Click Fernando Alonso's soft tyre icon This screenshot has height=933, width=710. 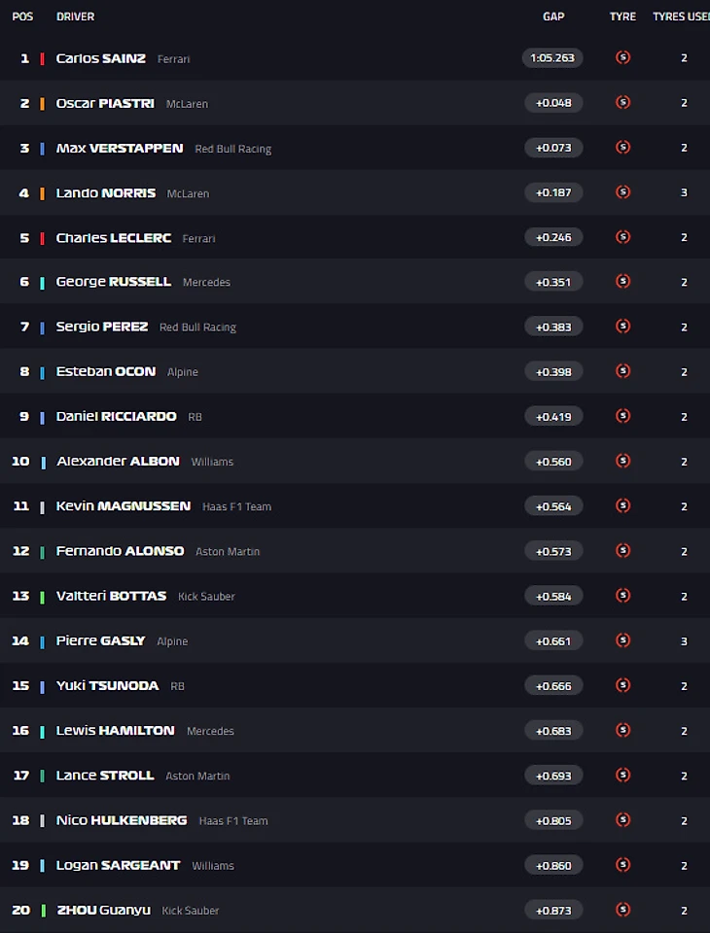pyautogui.click(x=622, y=551)
